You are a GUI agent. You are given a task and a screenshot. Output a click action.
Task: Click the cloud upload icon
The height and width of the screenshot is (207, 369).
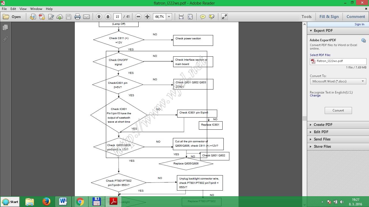pyautogui.click(x=60, y=17)
